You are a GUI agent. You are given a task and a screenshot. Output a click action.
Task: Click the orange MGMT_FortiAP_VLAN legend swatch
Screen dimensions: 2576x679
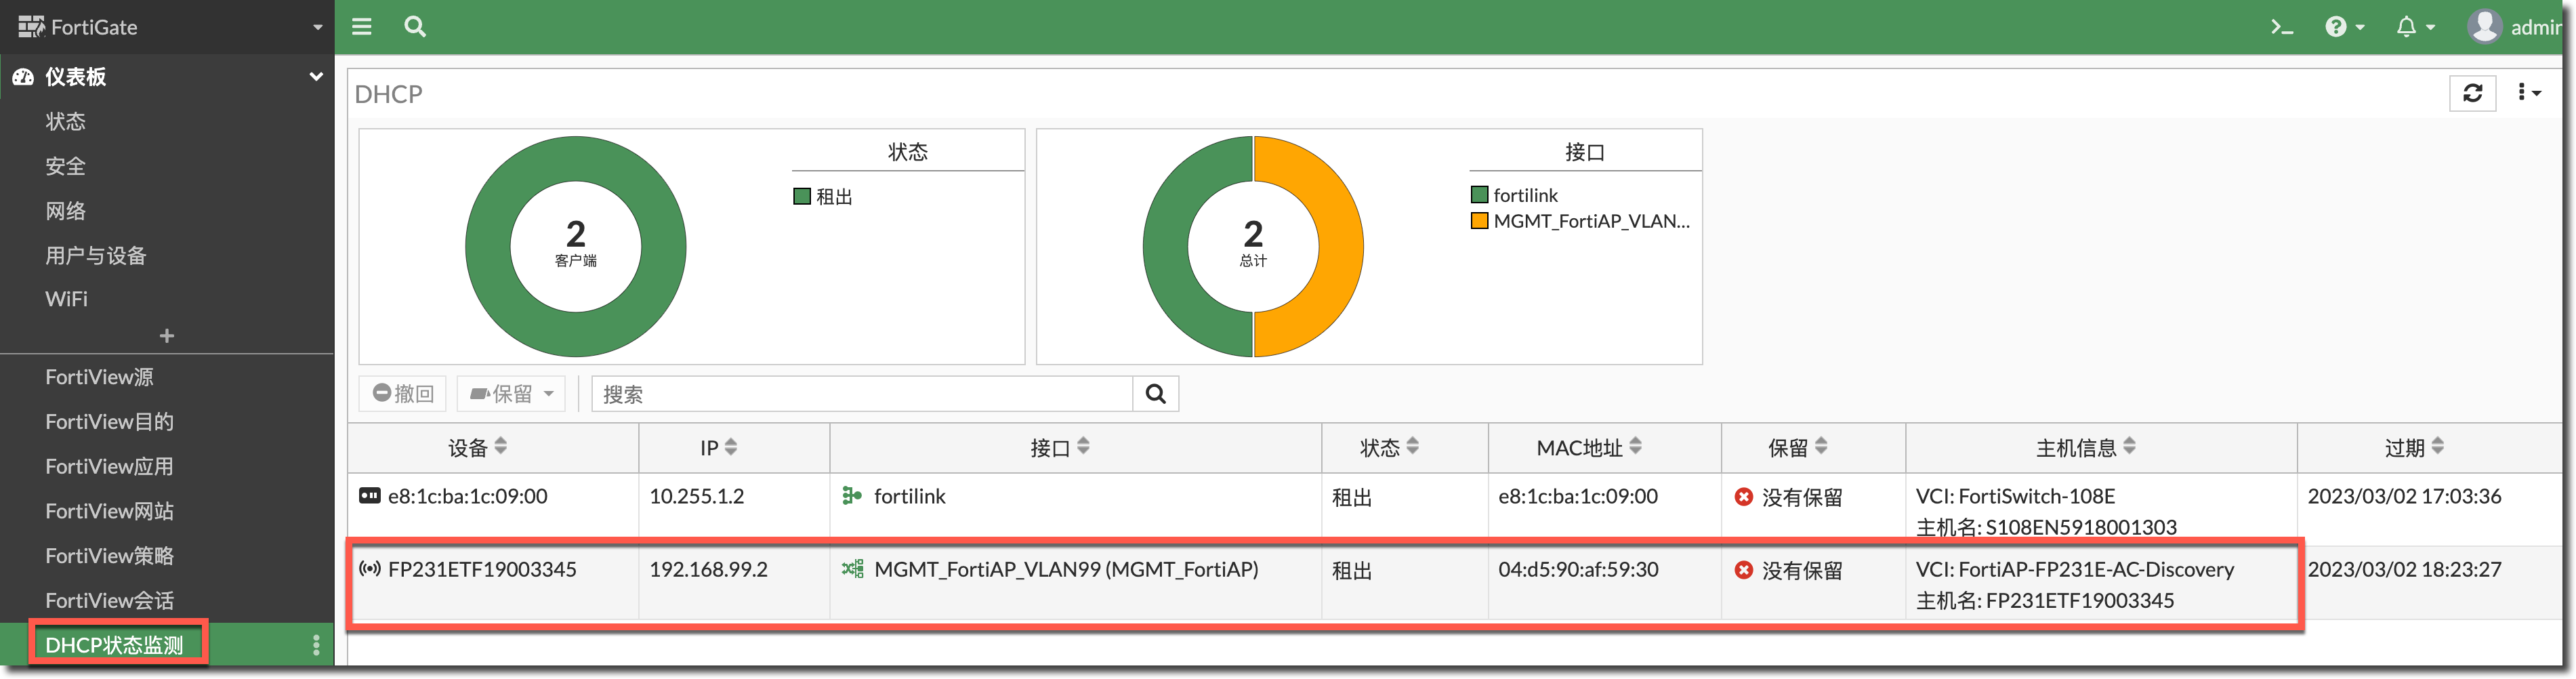point(1479,221)
